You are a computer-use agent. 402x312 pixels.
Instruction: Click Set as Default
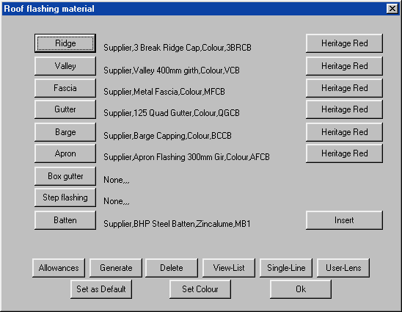[101, 289]
